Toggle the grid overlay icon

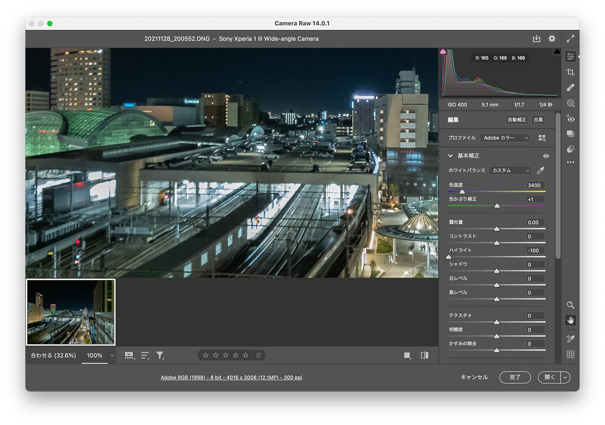[570, 354]
